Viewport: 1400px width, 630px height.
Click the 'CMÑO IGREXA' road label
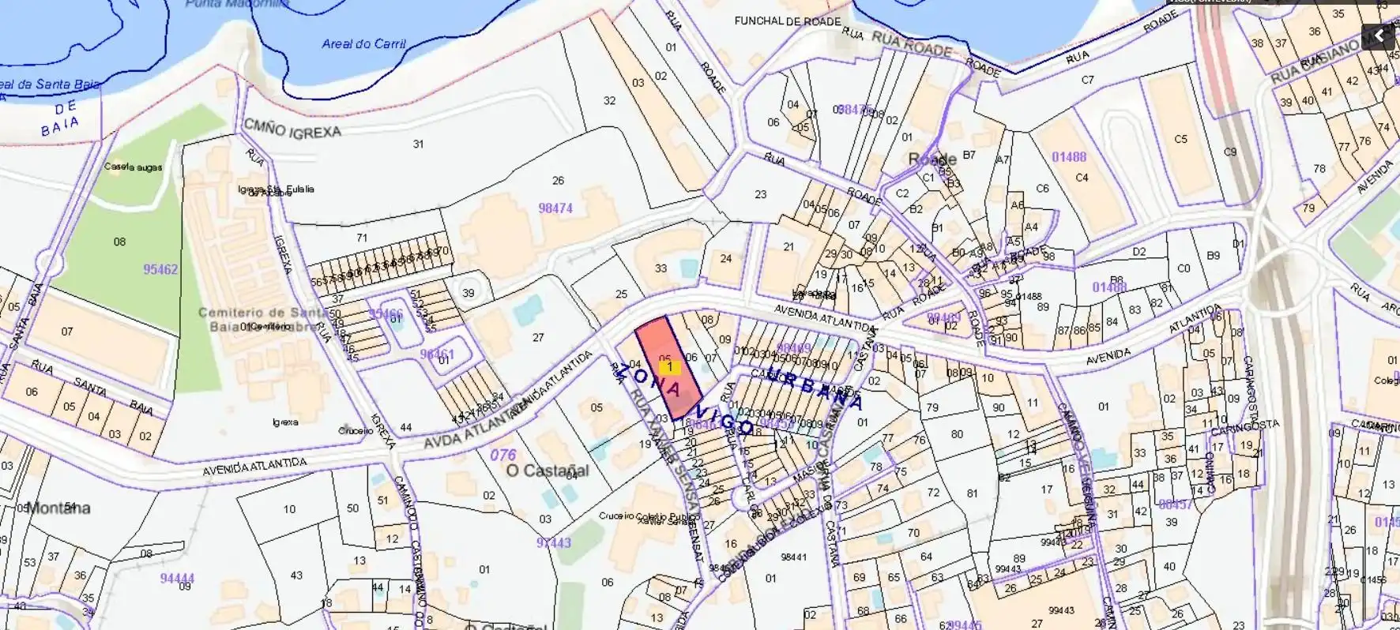tap(292, 129)
